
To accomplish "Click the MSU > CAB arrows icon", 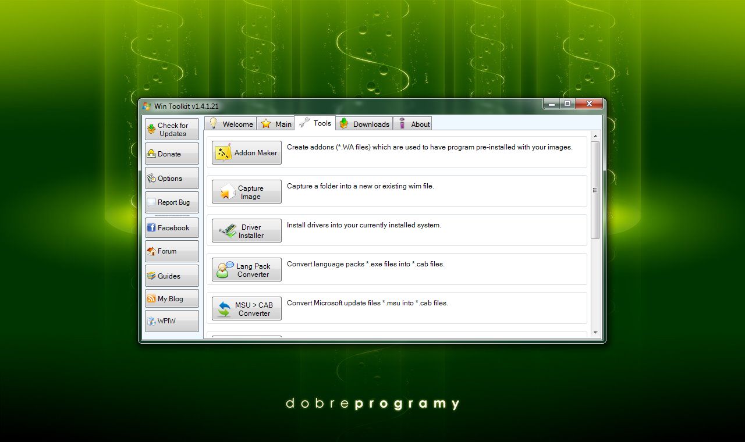I will tap(224, 309).
